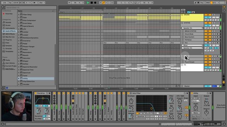Open the Plug-Ins category
The height and width of the screenshot is (127, 227).
click(x=9, y=40)
